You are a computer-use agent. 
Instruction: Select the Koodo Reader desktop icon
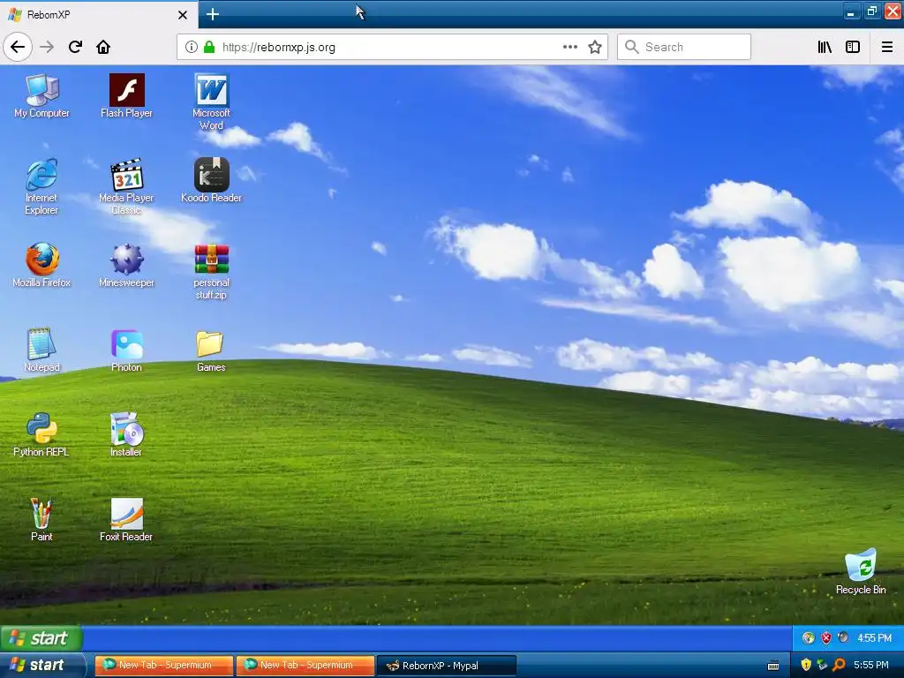click(211, 180)
